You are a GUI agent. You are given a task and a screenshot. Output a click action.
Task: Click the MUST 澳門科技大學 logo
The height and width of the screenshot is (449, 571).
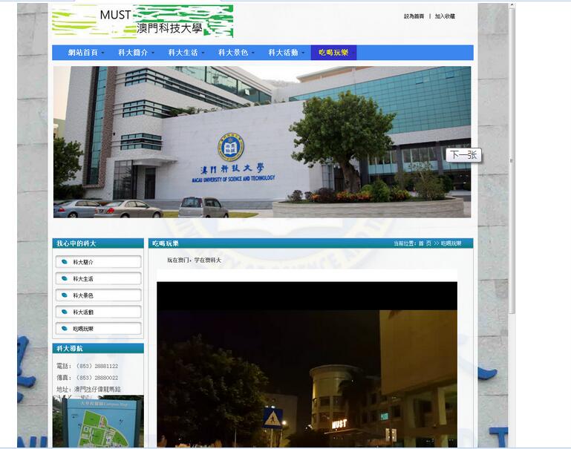click(x=143, y=22)
